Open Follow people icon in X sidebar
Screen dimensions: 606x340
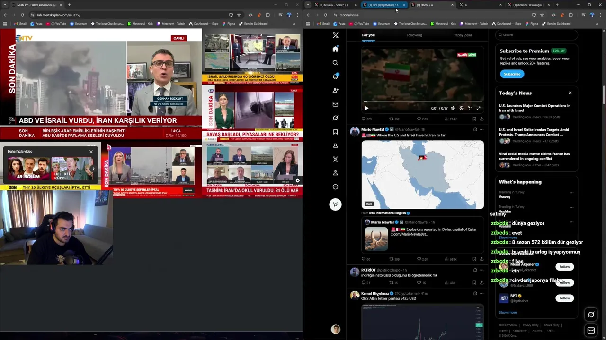coord(335,90)
